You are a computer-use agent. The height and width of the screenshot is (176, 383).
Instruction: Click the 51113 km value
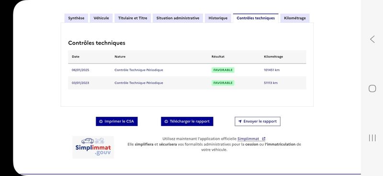270,83
